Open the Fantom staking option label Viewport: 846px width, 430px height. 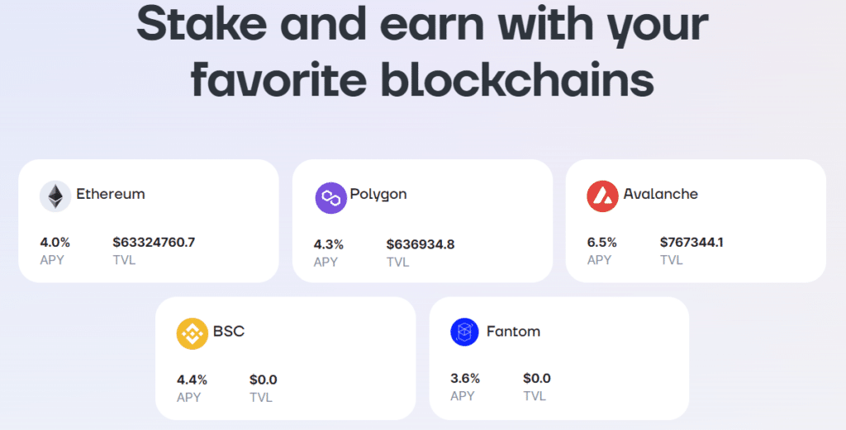click(x=513, y=331)
